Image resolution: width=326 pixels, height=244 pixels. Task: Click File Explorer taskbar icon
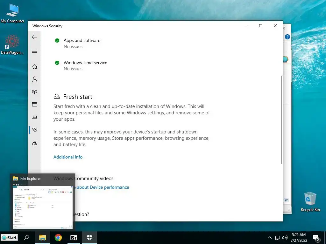point(42,238)
